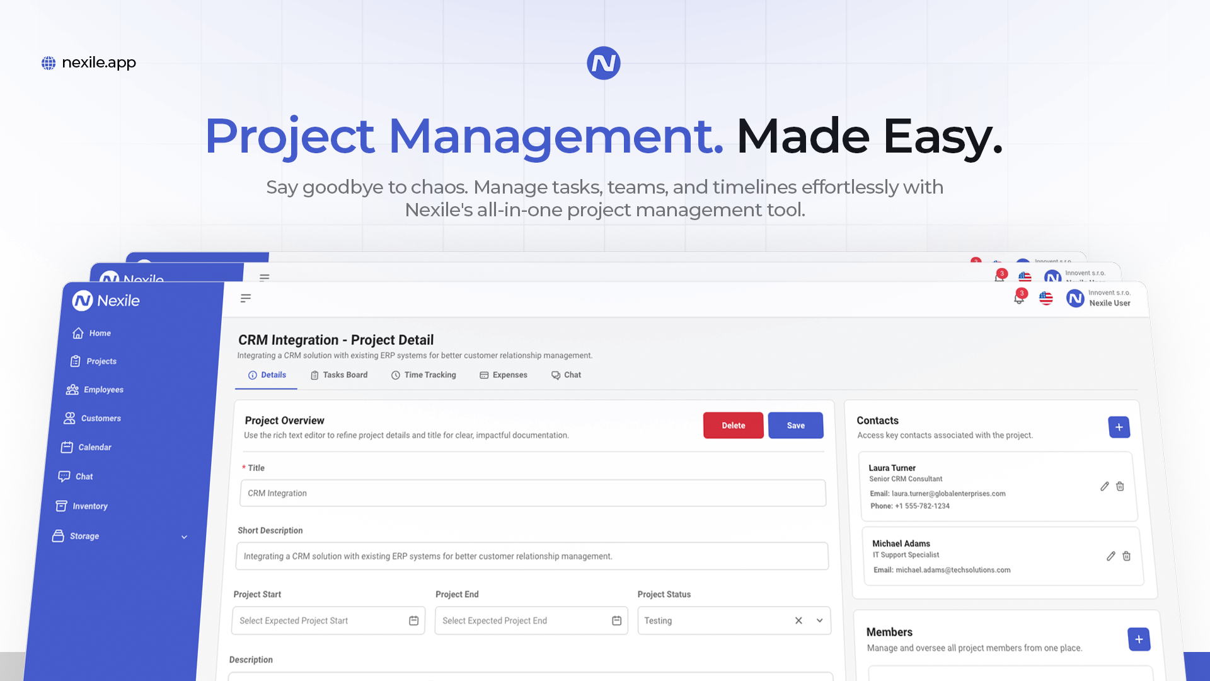
Task: Open the Project Status dropdown arrow
Action: (x=820, y=620)
